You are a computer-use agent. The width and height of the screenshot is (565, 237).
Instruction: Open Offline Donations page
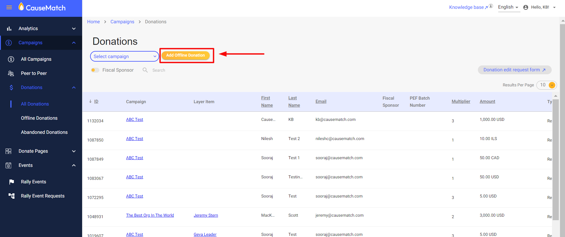coord(39,118)
